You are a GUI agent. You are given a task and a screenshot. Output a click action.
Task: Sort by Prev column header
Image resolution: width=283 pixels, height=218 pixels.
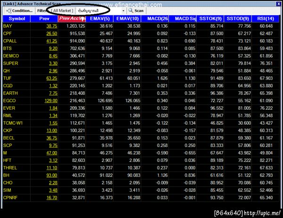click(x=44, y=18)
